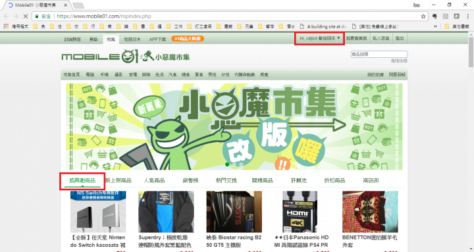Switch to the 新上架商品 tab
This screenshot has width=474, height=252.
click(x=118, y=180)
